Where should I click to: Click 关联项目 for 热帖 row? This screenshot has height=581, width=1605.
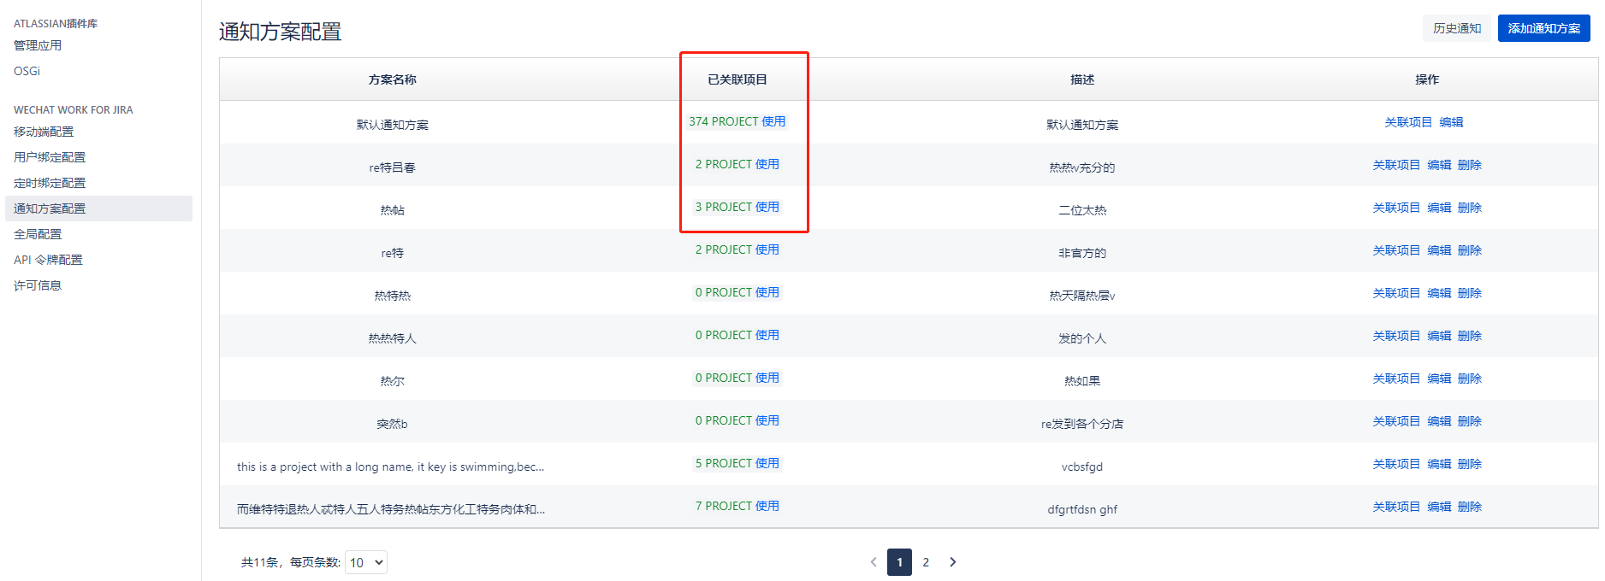pyautogui.click(x=1396, y=208)
